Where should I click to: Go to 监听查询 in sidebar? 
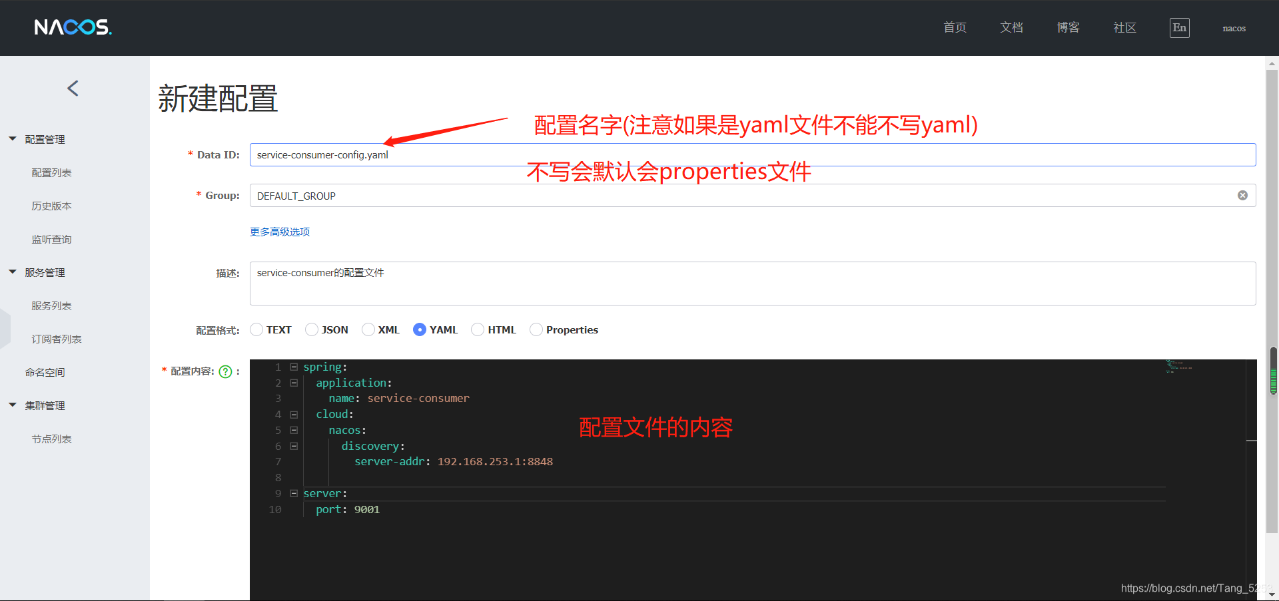point(51,239)
